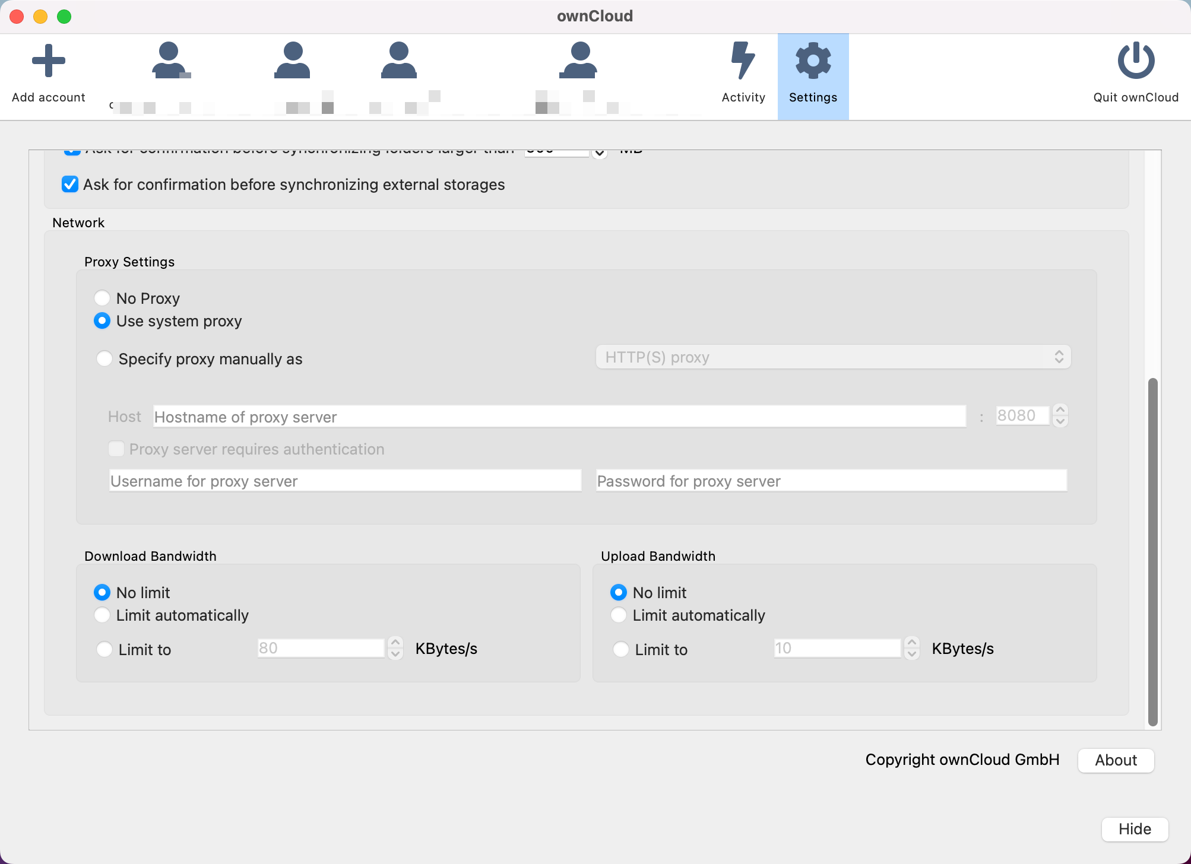
Task: Click the About button
Action: point(1115,760)
